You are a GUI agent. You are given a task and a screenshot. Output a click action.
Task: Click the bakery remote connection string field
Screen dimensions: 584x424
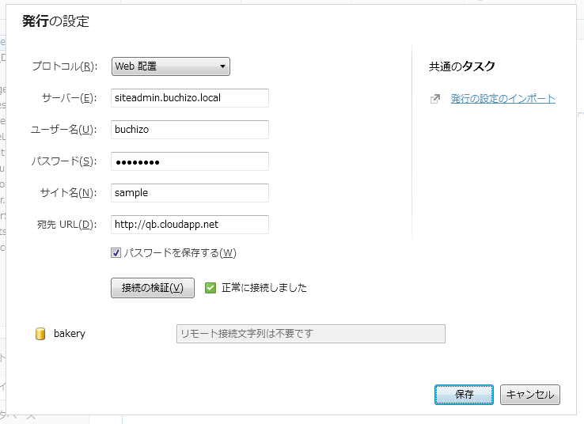(x=310, y=334)
